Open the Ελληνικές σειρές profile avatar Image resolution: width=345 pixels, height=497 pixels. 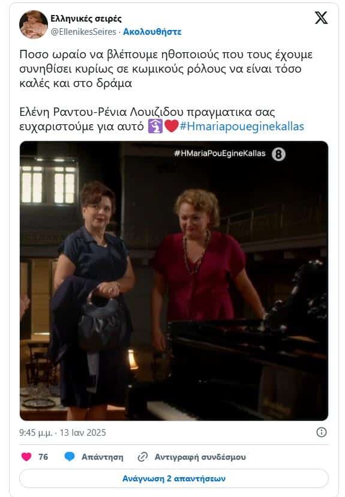(34, 25)
